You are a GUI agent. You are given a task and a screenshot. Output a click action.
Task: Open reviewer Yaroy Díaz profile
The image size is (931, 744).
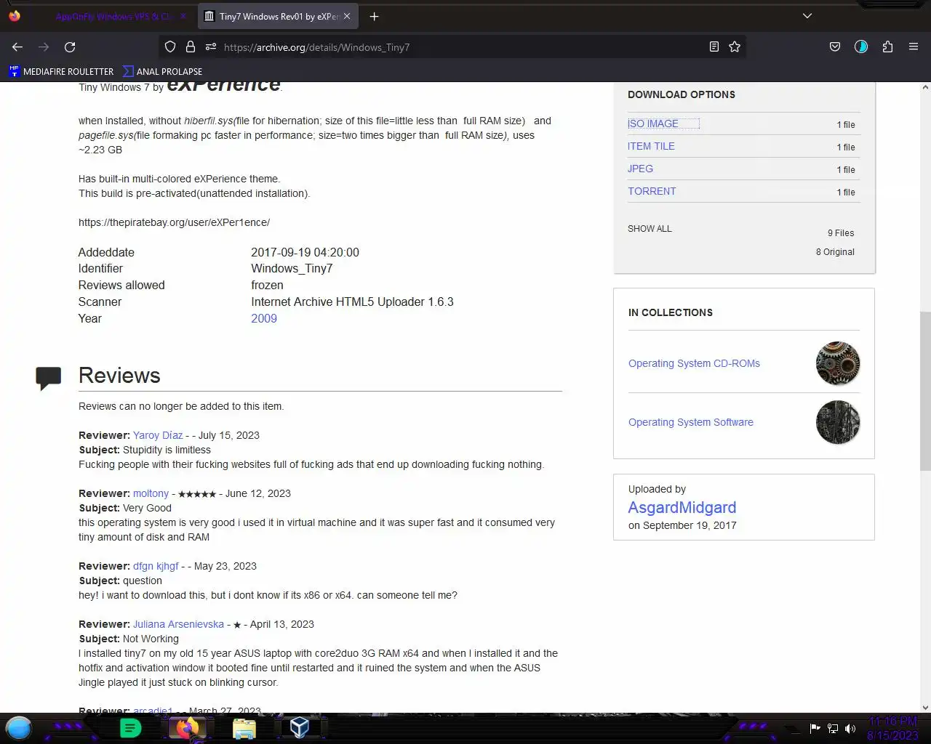point(158,435)
